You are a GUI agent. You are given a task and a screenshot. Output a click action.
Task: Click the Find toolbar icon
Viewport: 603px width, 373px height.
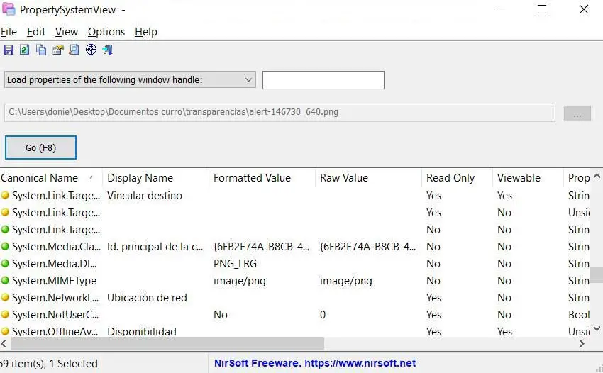74,50
